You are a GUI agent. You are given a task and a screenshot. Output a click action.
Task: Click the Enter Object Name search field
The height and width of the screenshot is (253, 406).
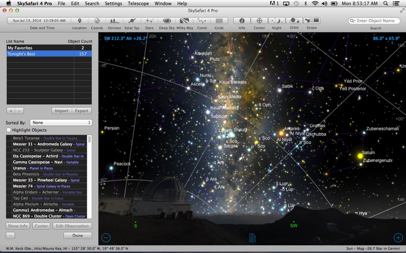tap(374, 21)
